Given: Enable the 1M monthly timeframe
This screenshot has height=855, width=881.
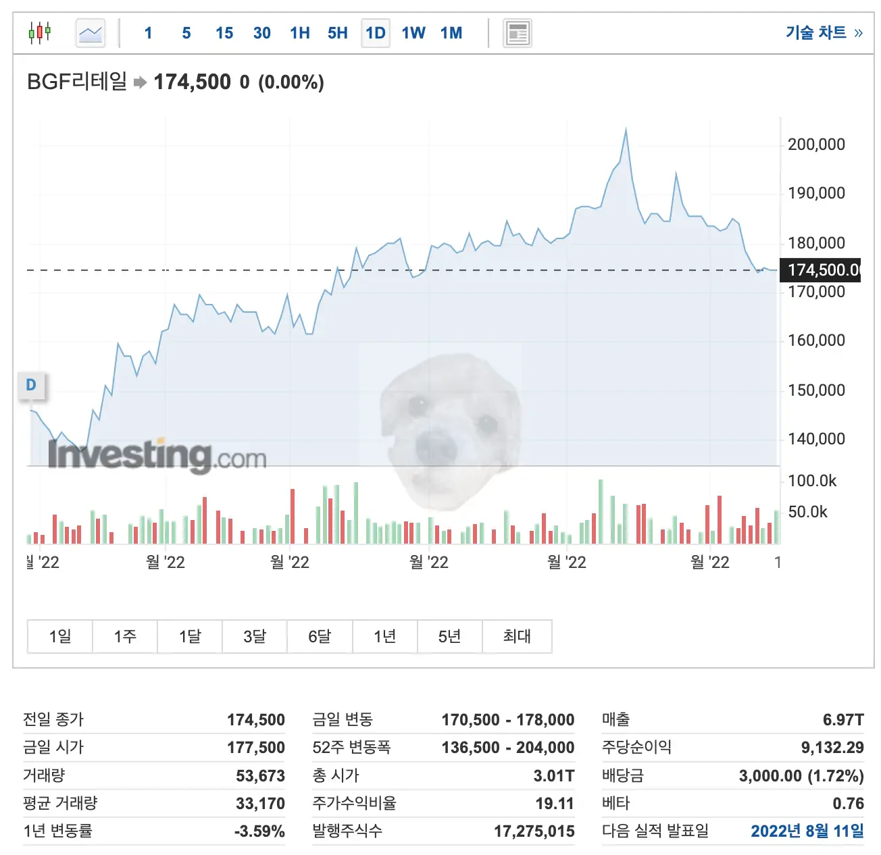Looking at the screenshot, I should pos(453,32).
